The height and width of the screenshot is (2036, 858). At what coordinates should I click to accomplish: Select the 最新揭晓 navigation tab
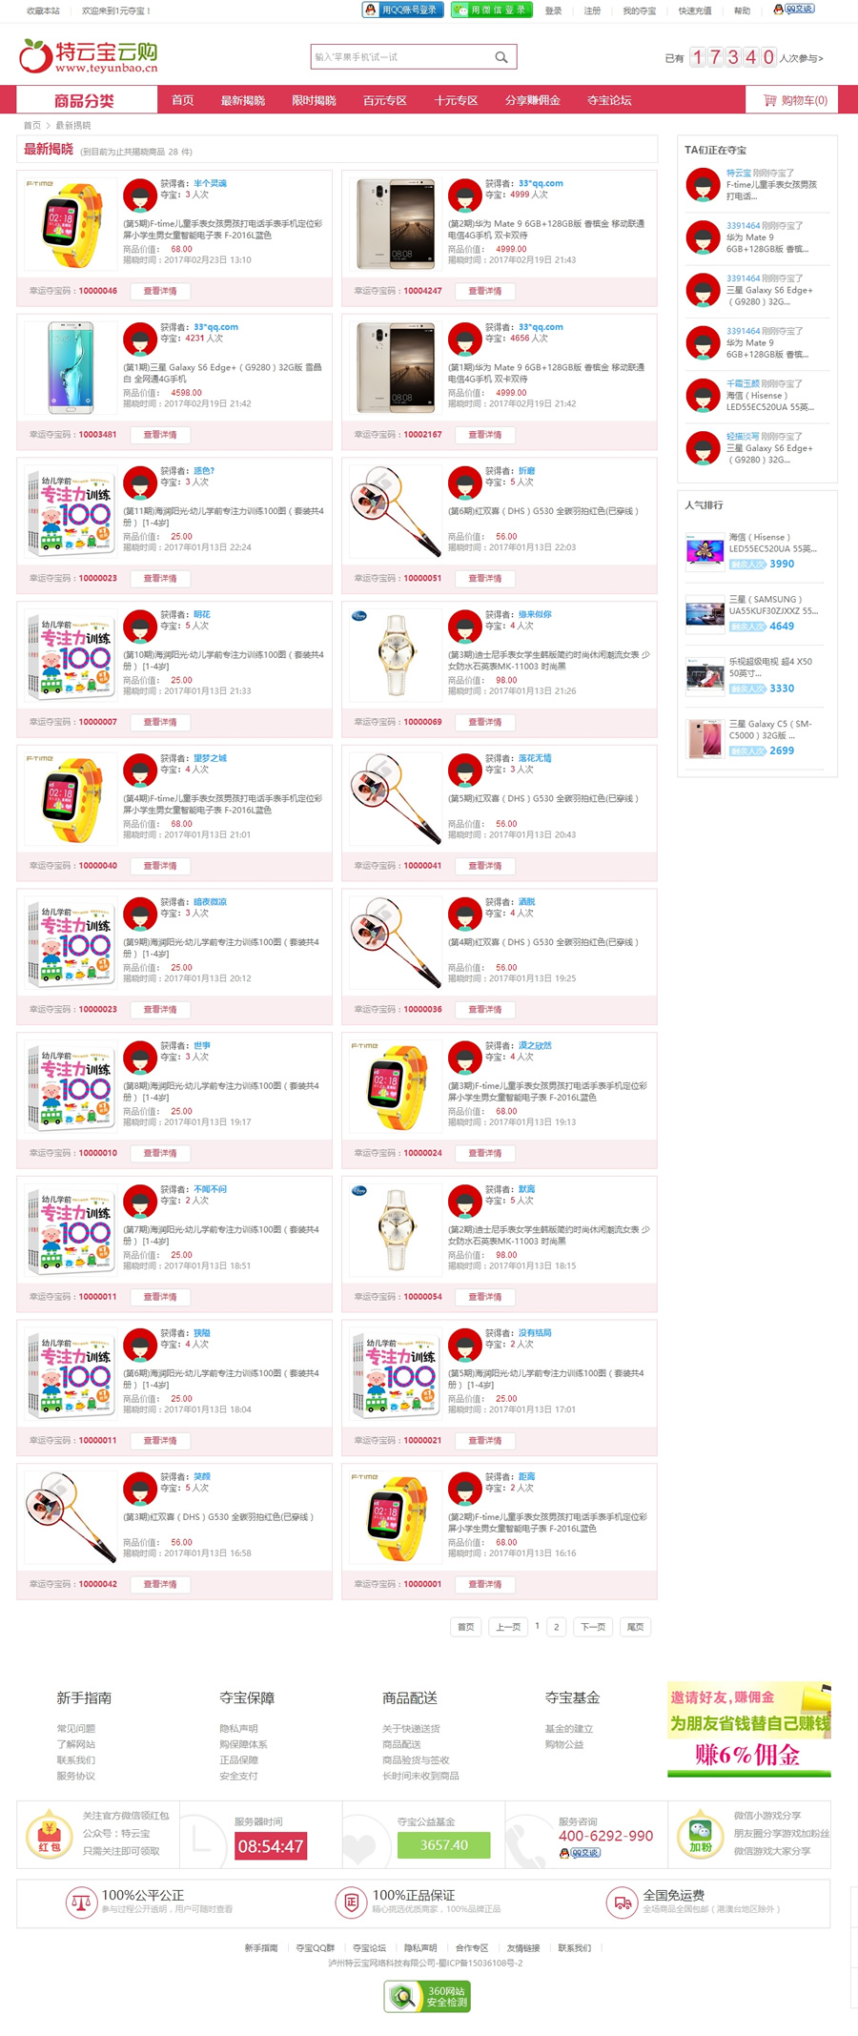point(243,100)
